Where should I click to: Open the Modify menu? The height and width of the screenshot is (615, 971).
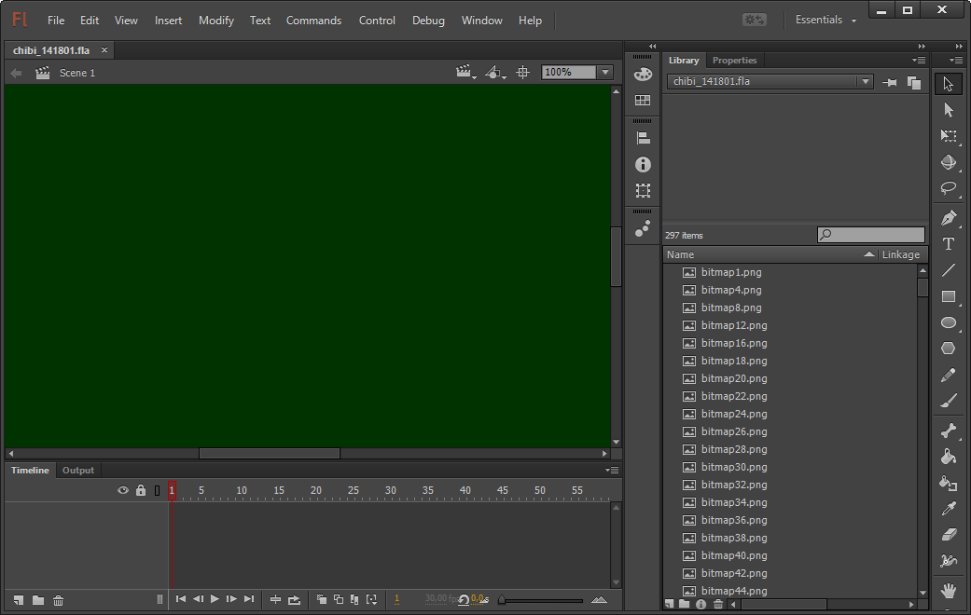click(x=215, y=20)
